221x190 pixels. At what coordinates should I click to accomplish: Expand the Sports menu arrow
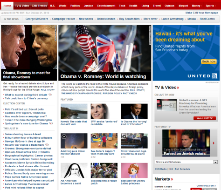215,6
